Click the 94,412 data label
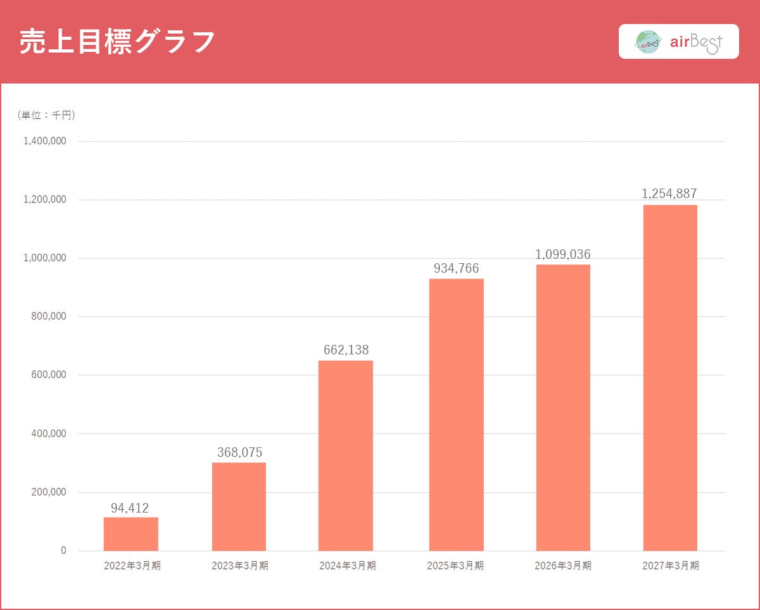Viewport: 760px width, 610px height. click(x=130, y=508)
